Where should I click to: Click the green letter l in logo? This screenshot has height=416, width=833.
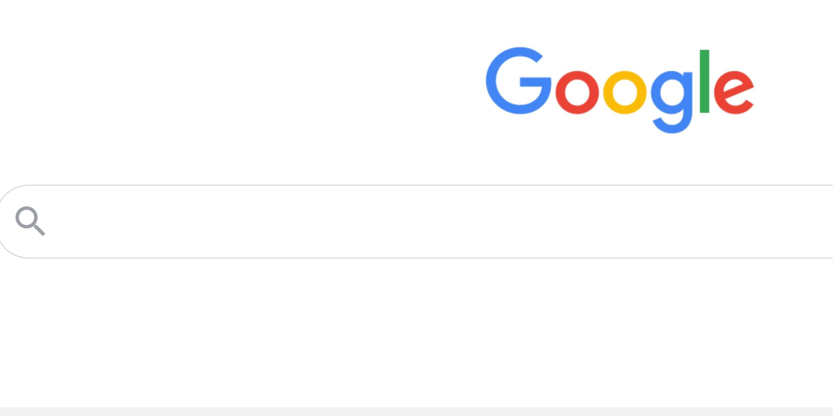(x=705, y=81)
